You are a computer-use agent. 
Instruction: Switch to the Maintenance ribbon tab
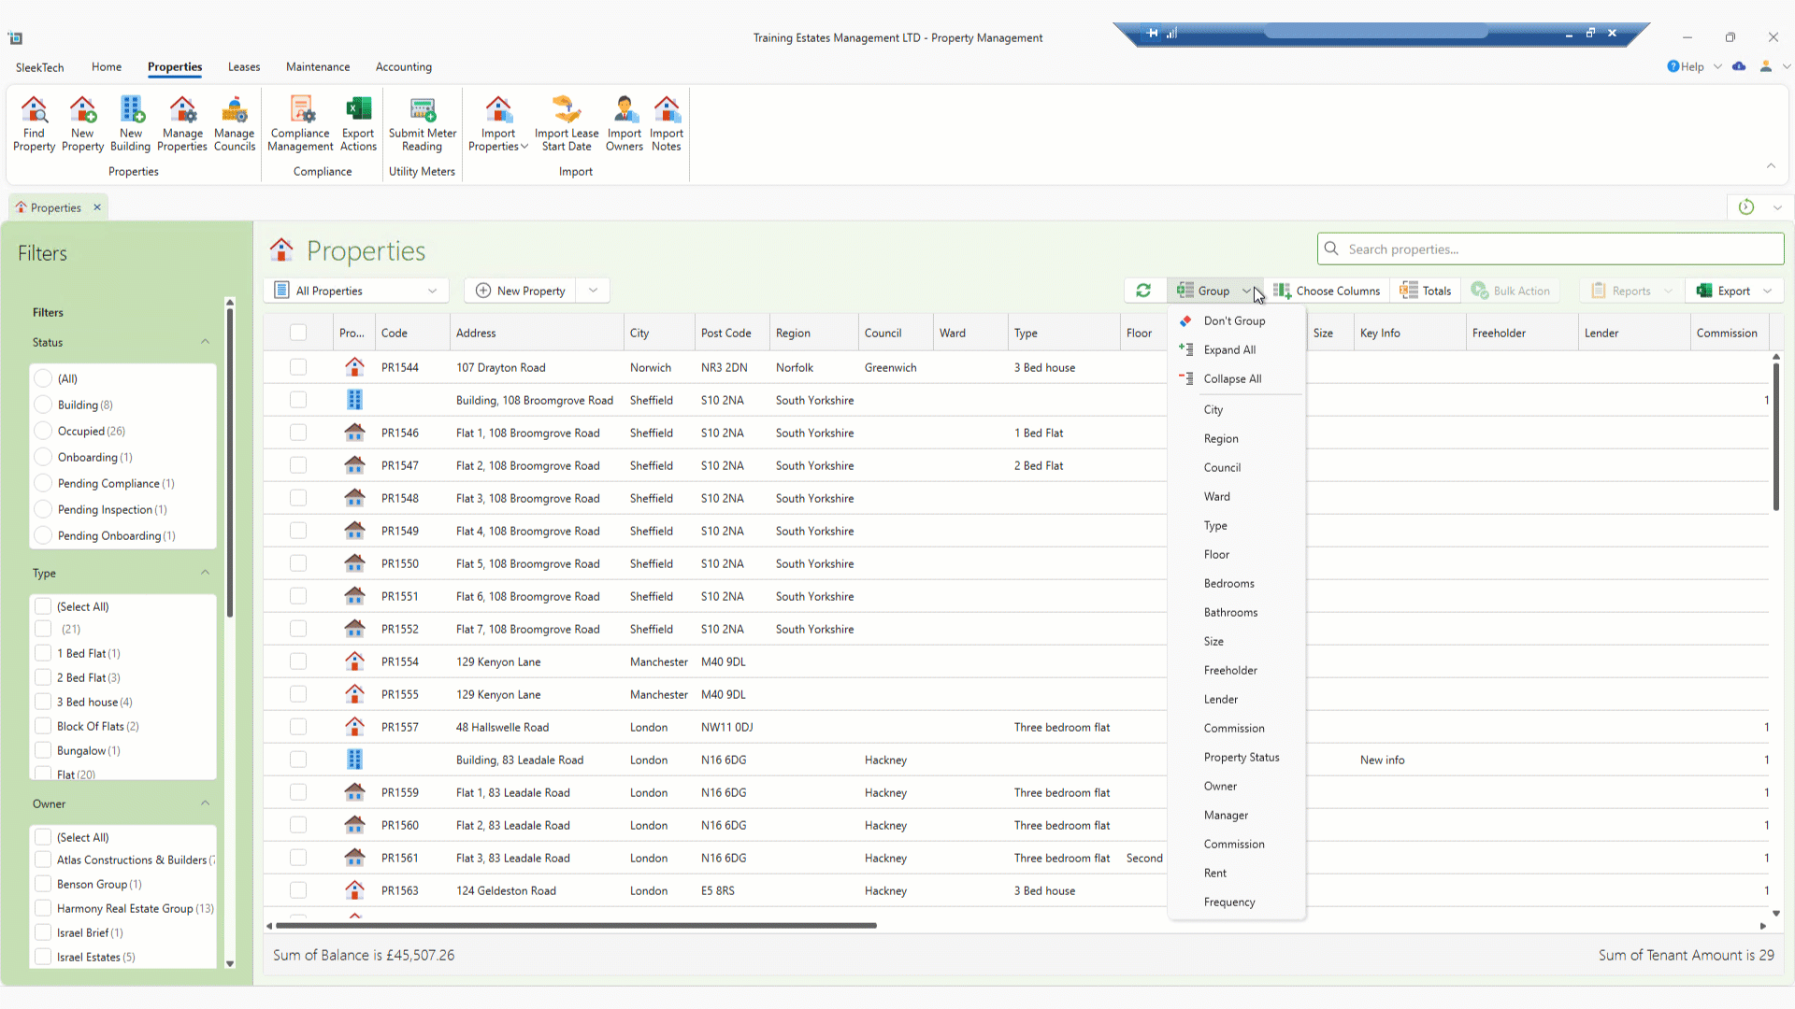[x=318, y=67]
